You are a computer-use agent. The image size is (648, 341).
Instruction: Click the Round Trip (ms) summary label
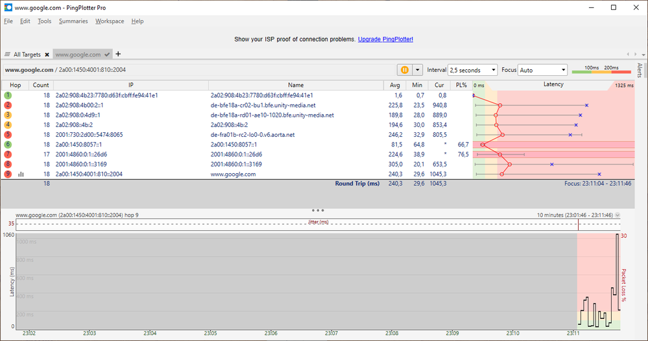(357, 183)
